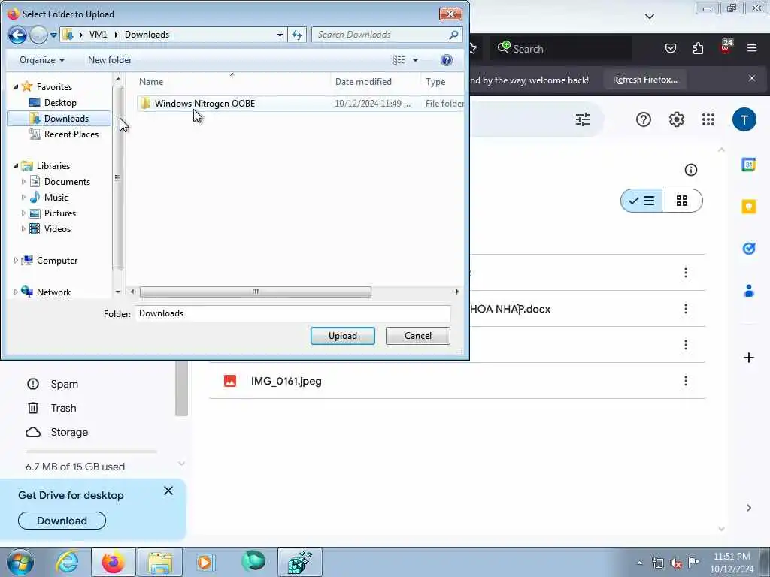Open the address bar history dropdown
This screenshot has height=577, width=770.
[280, 35]
